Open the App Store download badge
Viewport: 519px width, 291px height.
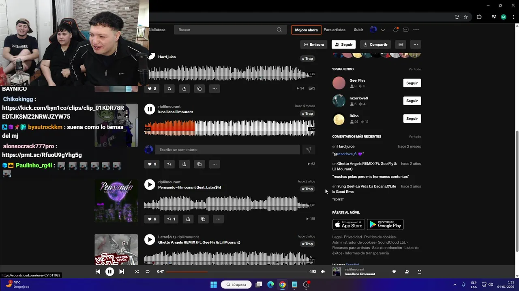coord(348,224)
